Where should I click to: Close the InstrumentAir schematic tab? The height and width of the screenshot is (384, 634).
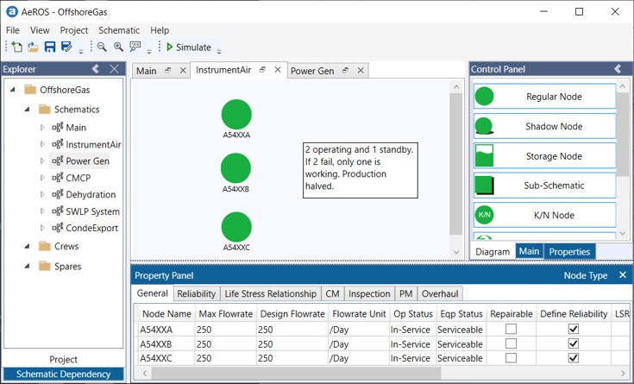point(278,70)
